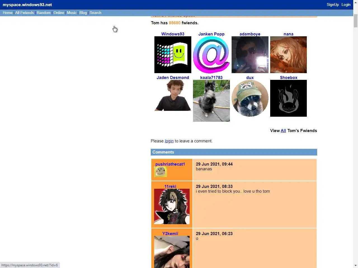358x268 pixels.
Task: Open Y2kemii's comment avatar photo
Action: coord(172,252)
